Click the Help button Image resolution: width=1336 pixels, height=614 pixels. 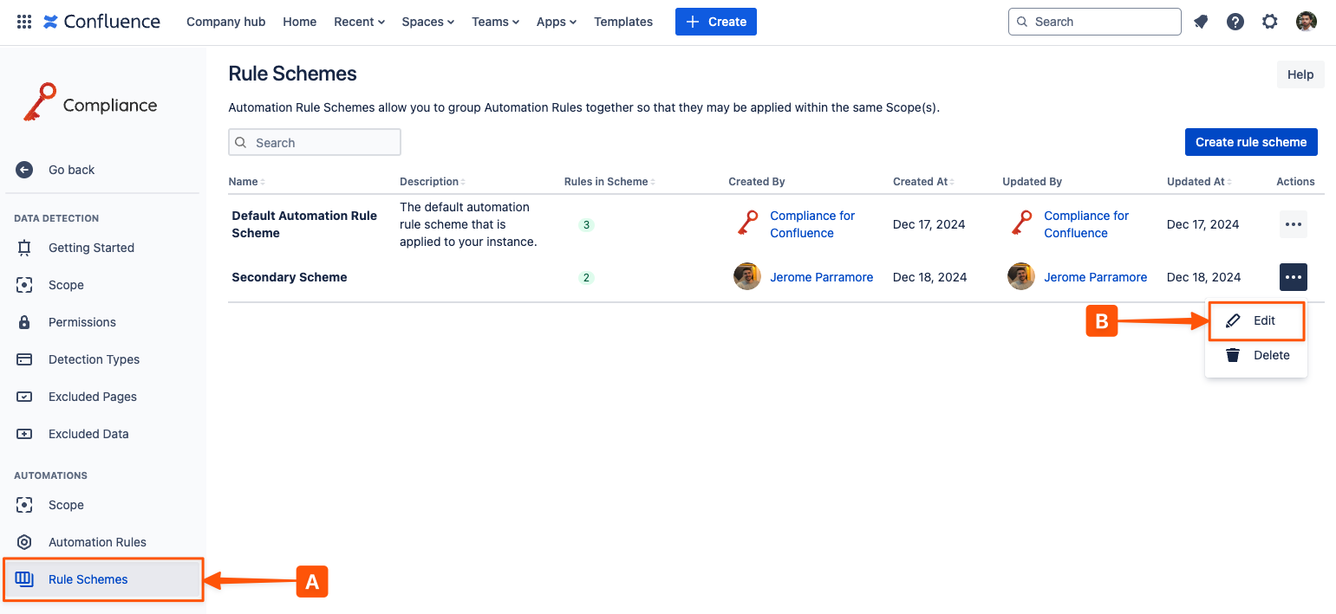(1300, 74)
